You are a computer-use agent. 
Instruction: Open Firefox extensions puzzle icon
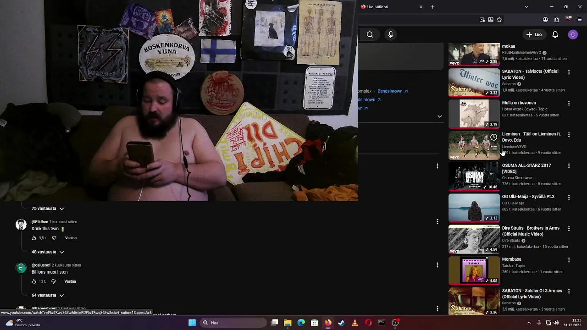556,20
